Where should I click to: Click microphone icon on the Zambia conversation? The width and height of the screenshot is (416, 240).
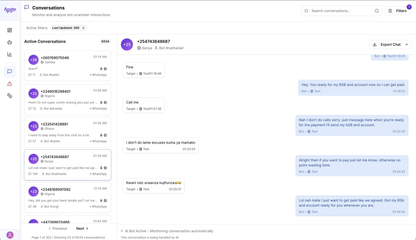(x=101, y=69)
